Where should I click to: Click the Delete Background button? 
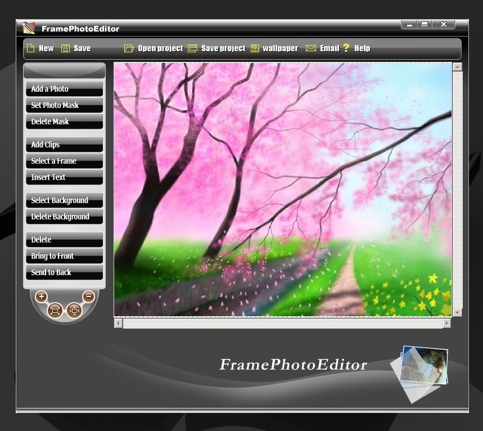pos(64,217)
